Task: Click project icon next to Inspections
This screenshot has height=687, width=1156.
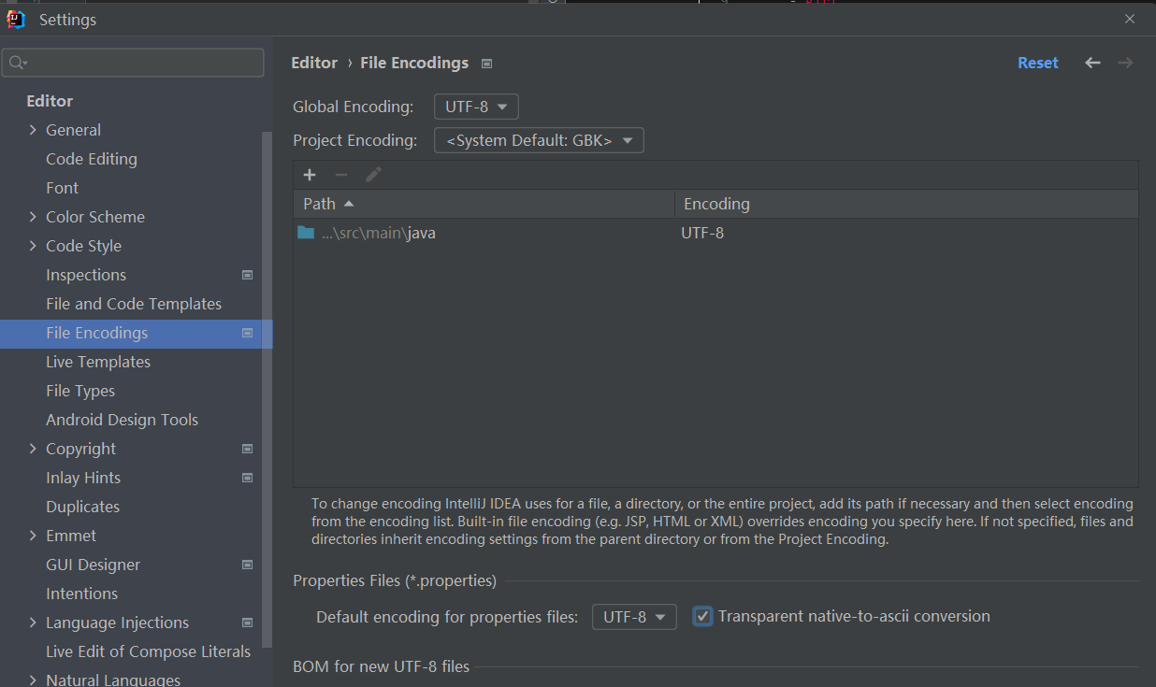Action: [x=248, y=275]
